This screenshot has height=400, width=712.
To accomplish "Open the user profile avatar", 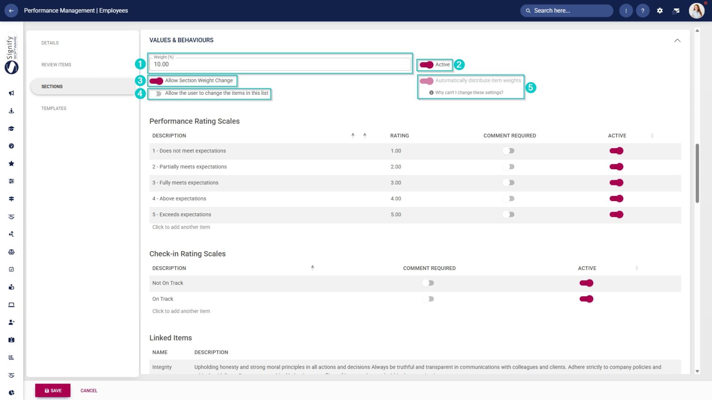I will pyautogui.click(x=696, y=11).
